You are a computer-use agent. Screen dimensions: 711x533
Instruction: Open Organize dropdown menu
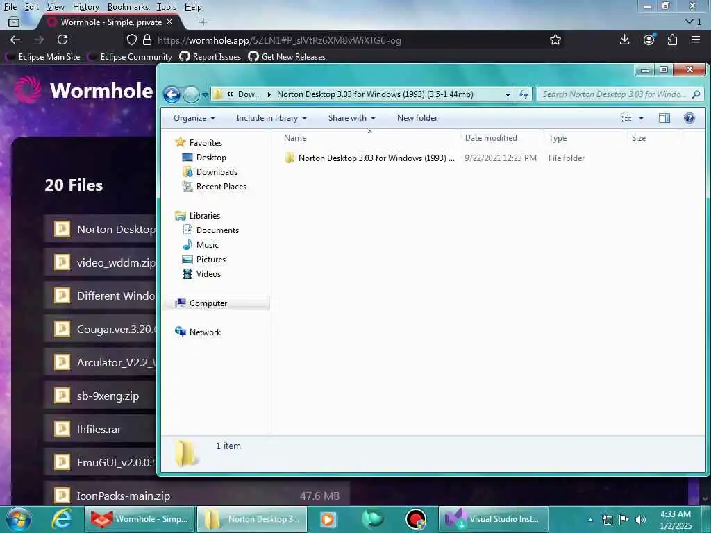coord(194,118)
